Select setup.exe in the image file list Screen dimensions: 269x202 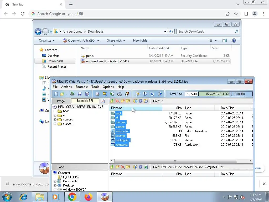(x=121, y=145)
